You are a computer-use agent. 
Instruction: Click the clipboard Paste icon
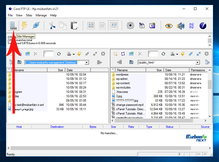(x=74, y=25)
